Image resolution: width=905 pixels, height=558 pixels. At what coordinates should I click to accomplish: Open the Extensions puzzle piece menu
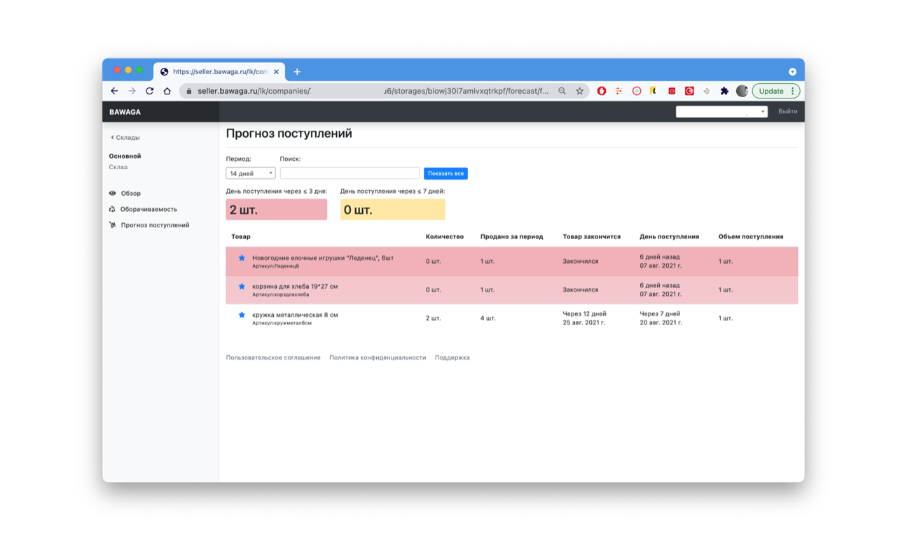pos(724,91)
